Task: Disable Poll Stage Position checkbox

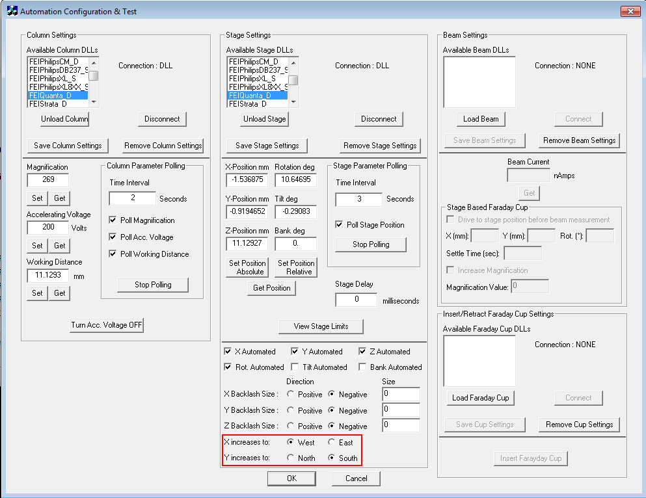Action: (339, 225)
